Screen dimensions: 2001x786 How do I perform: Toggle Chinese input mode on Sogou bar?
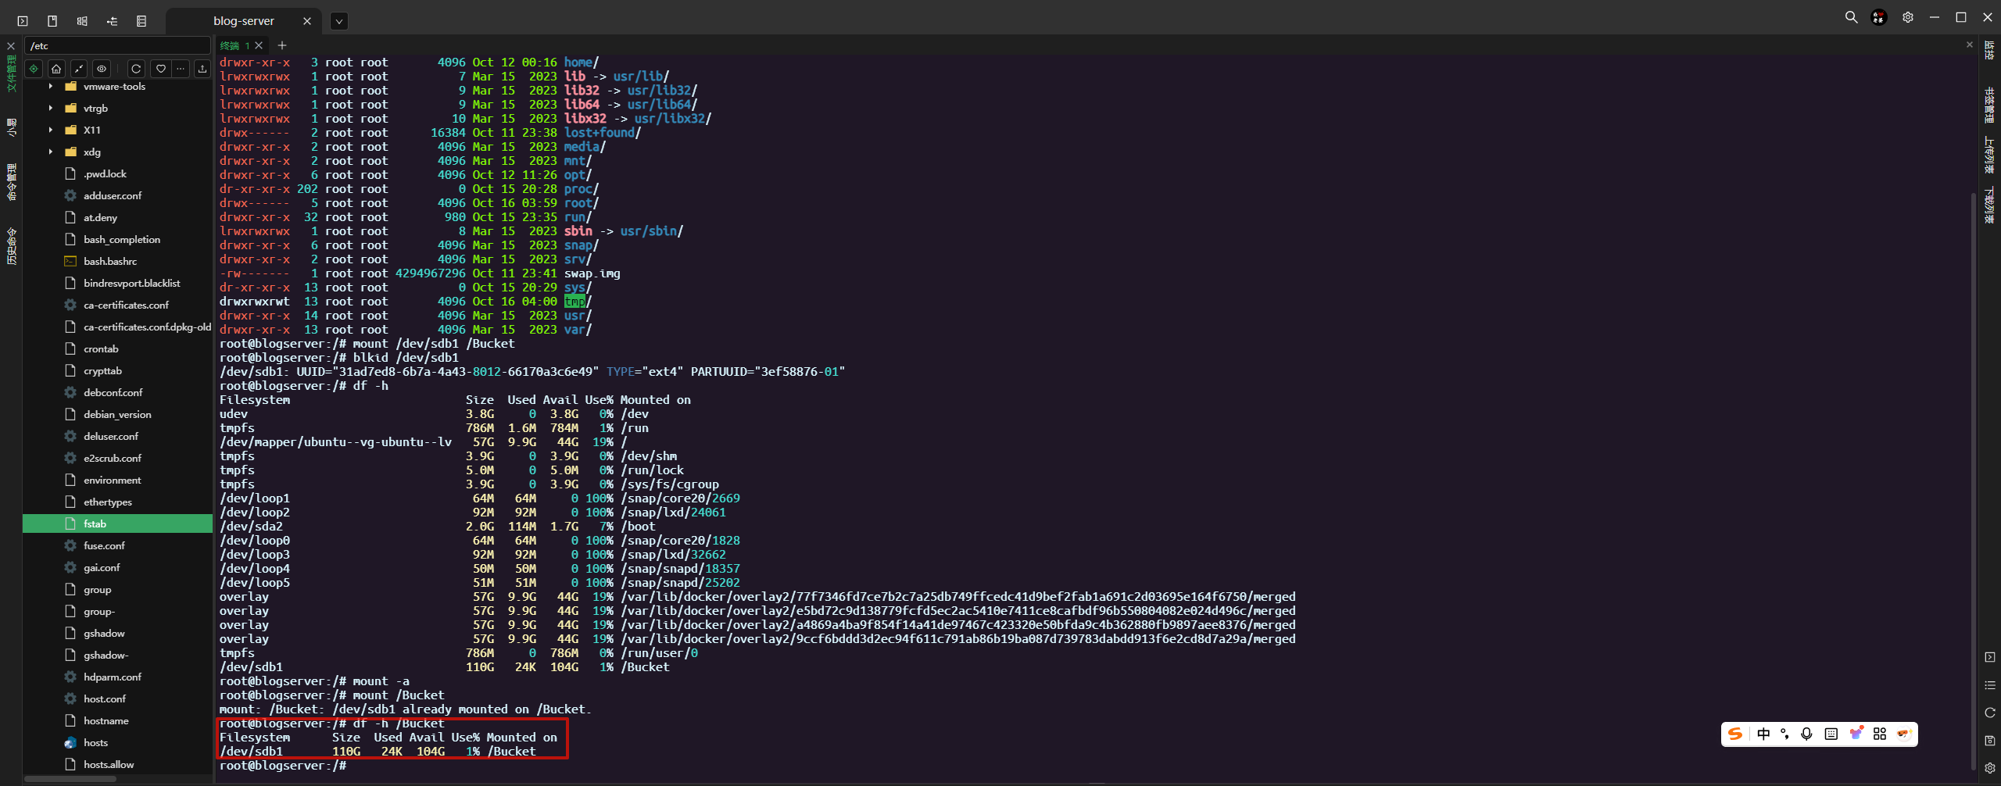click(x=1763, y=734)
